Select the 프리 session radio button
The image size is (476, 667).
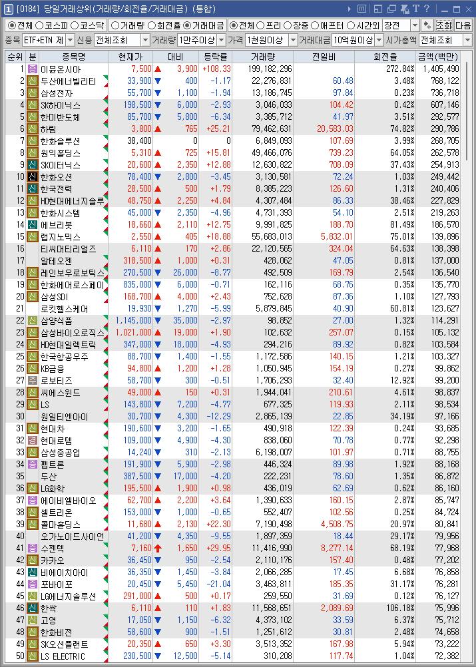click(x=261, y=25)
